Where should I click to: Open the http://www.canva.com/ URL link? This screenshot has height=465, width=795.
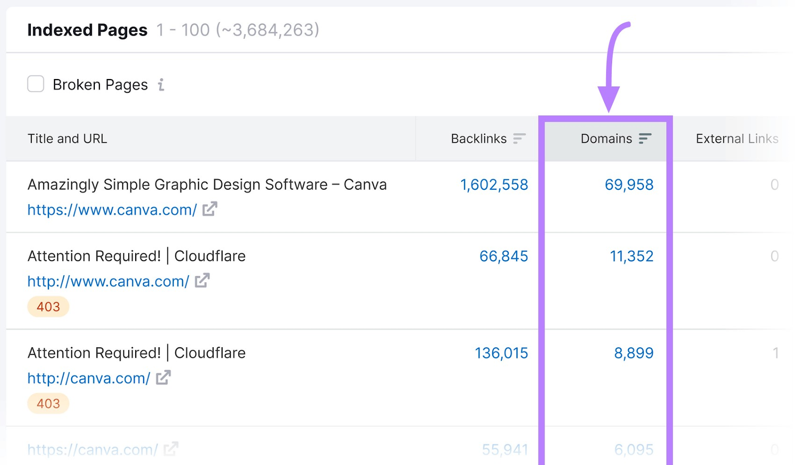click(x=108, y=281)
